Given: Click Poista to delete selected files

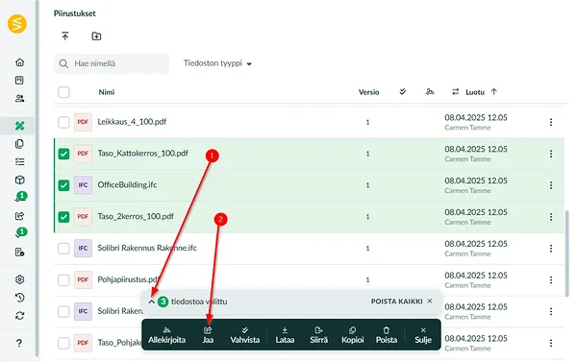Looking at the screenshot, I should pos(387,335).
